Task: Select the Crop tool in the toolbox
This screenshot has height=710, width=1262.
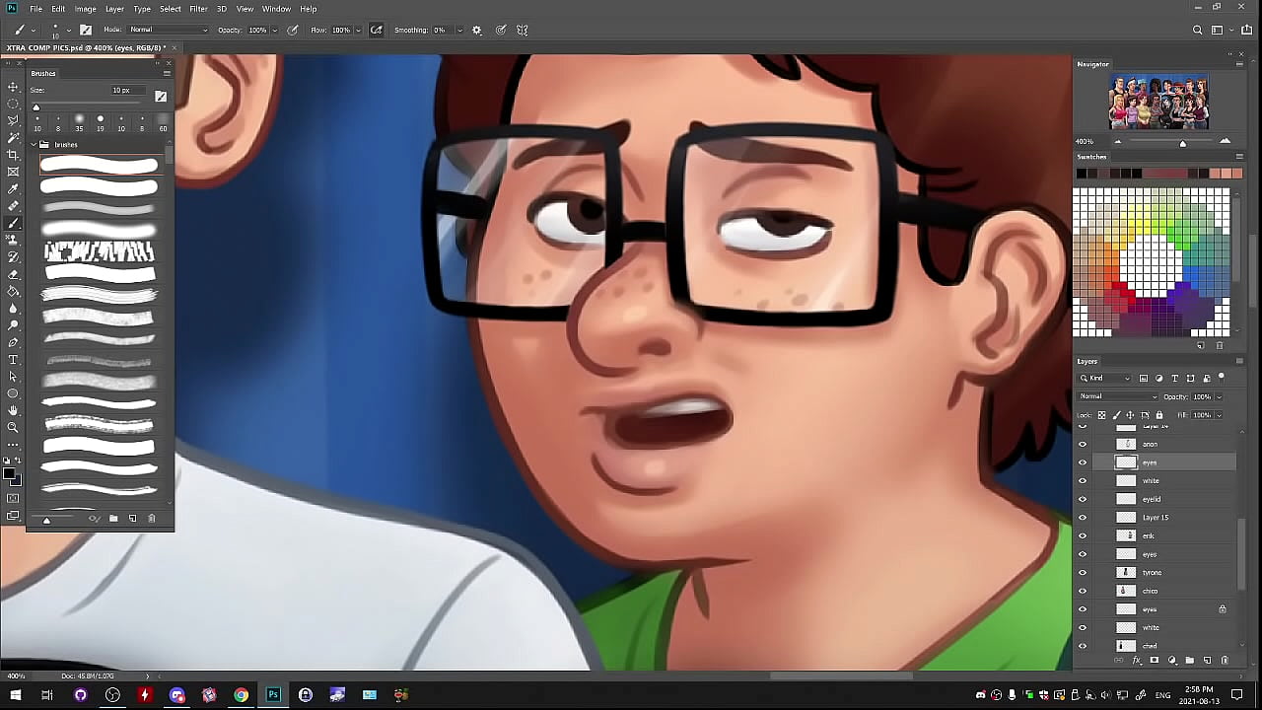Action: tap(13, 155)
